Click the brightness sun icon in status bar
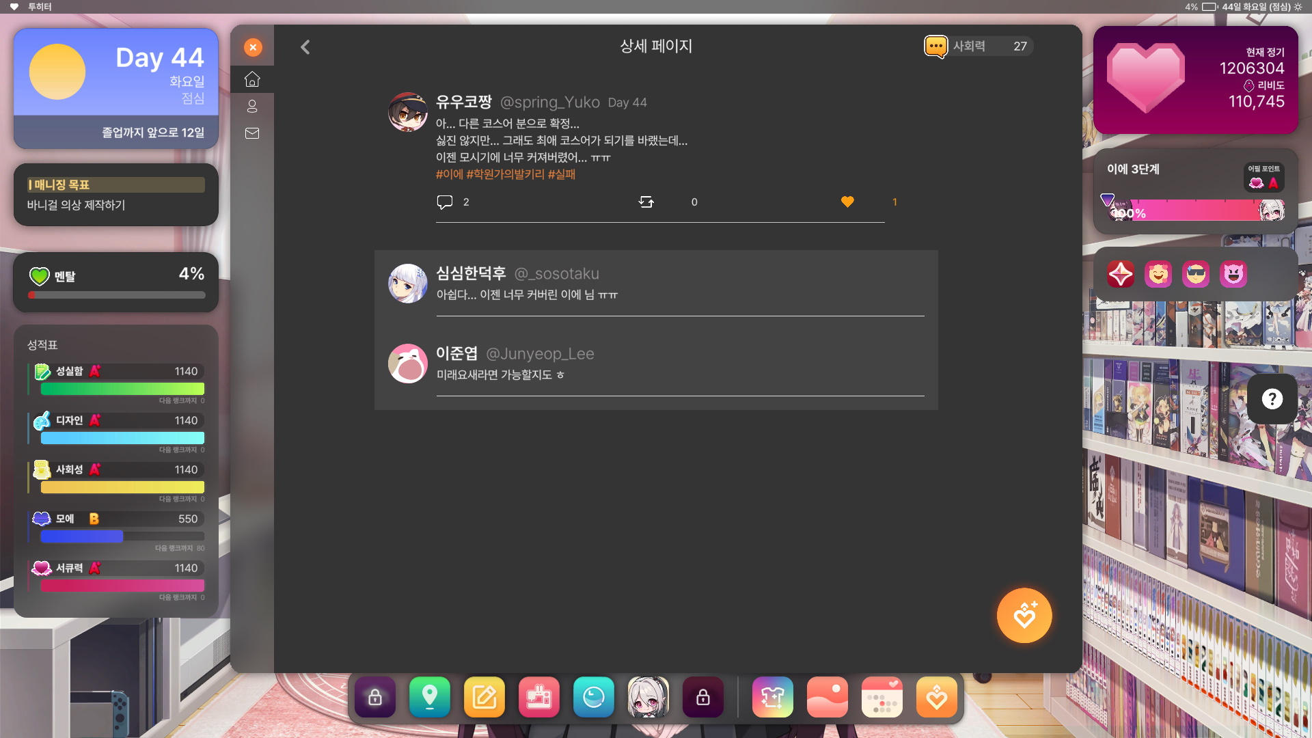 [1298, 7]
